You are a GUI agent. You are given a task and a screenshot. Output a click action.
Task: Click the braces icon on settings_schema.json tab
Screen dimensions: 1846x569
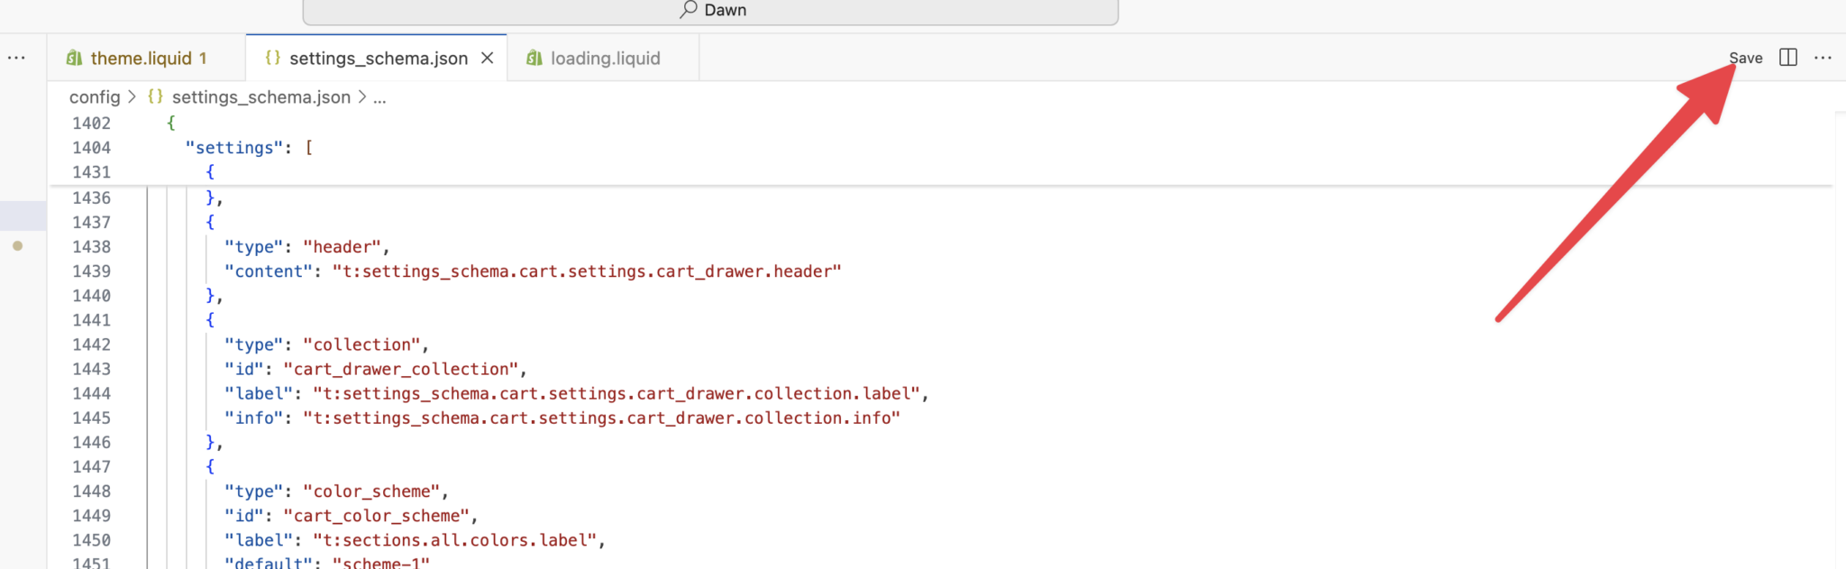click(272, 58)
